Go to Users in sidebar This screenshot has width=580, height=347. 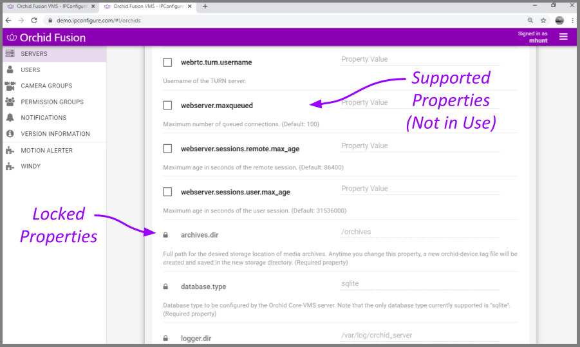coord(54,70)
